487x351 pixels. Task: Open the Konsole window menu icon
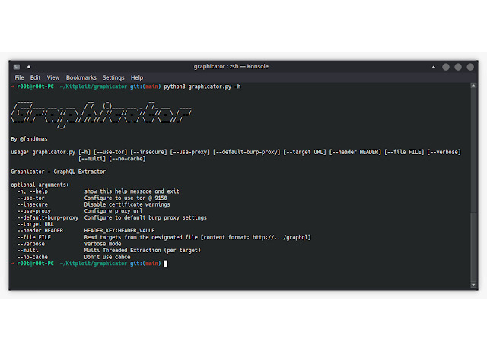17,67
